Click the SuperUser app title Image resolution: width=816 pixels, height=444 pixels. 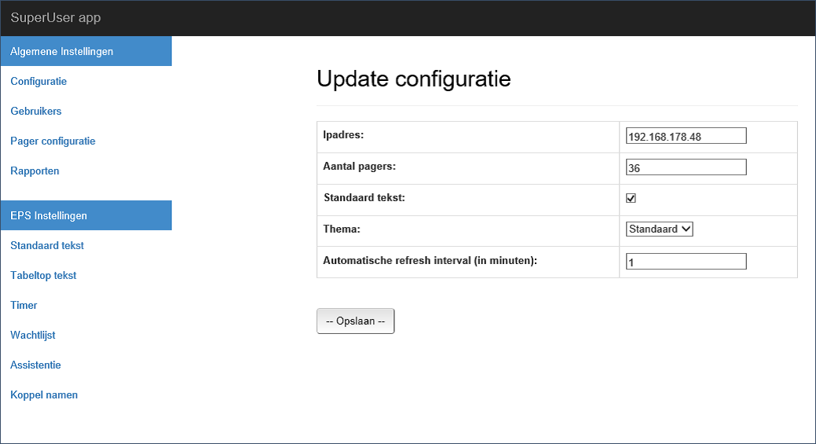click(x=56, y=18)
